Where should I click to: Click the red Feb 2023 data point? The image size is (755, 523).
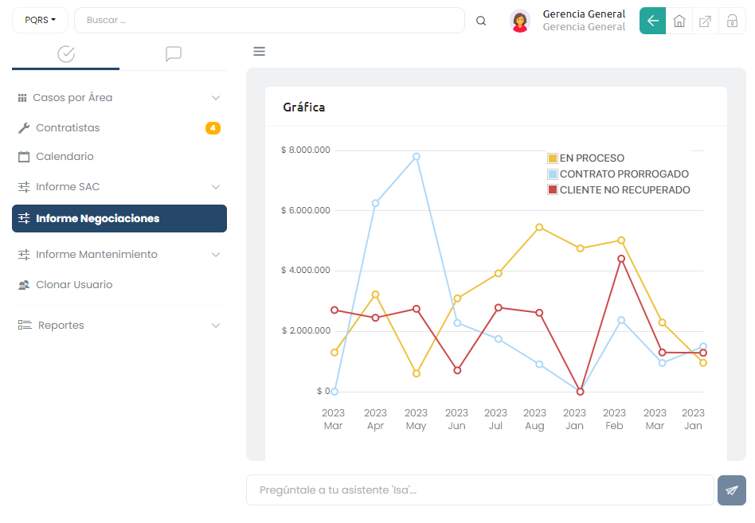tap(621, 259)
